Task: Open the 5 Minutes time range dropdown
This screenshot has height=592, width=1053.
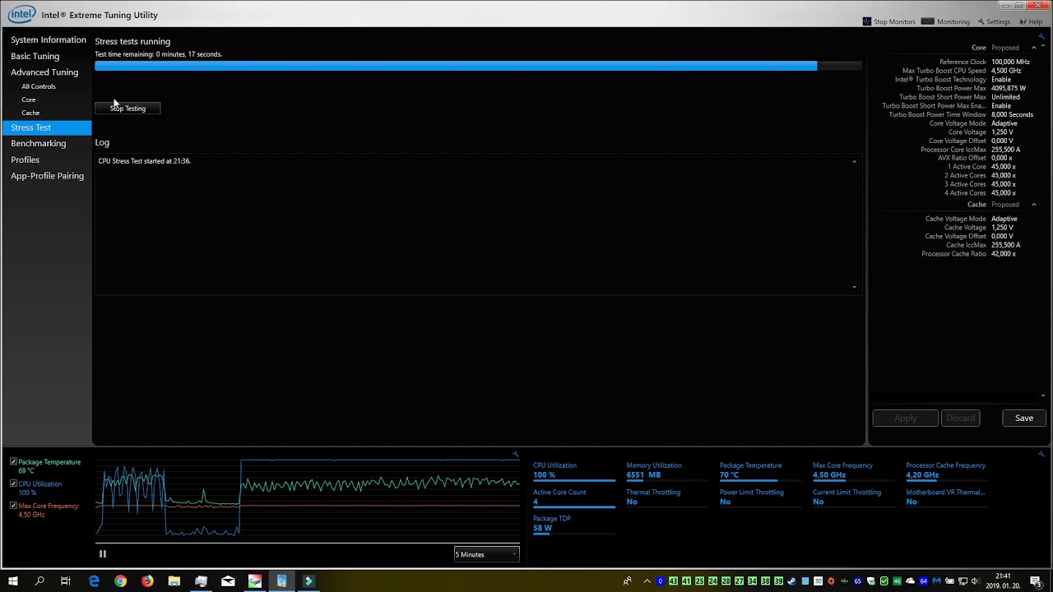Action: (486, 554)
